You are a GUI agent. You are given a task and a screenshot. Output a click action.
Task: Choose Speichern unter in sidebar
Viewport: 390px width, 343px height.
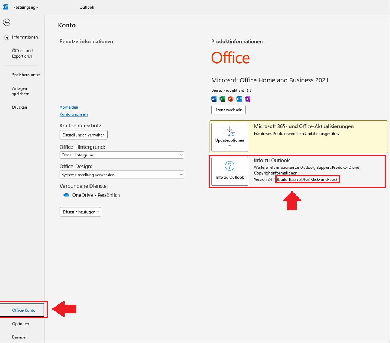coord(26,75)
